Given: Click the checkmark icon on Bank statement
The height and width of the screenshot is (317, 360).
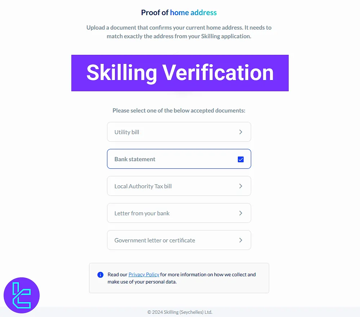Looking at the screenshot, I should (x=240, y=159).
